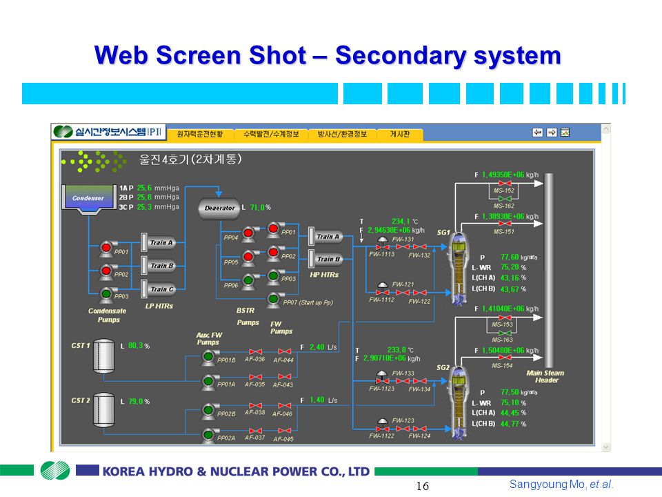Click the 울진4호기(2차계통) title
Image resolution: width=662 pixels, height=497 pixels.
point(190,159)
